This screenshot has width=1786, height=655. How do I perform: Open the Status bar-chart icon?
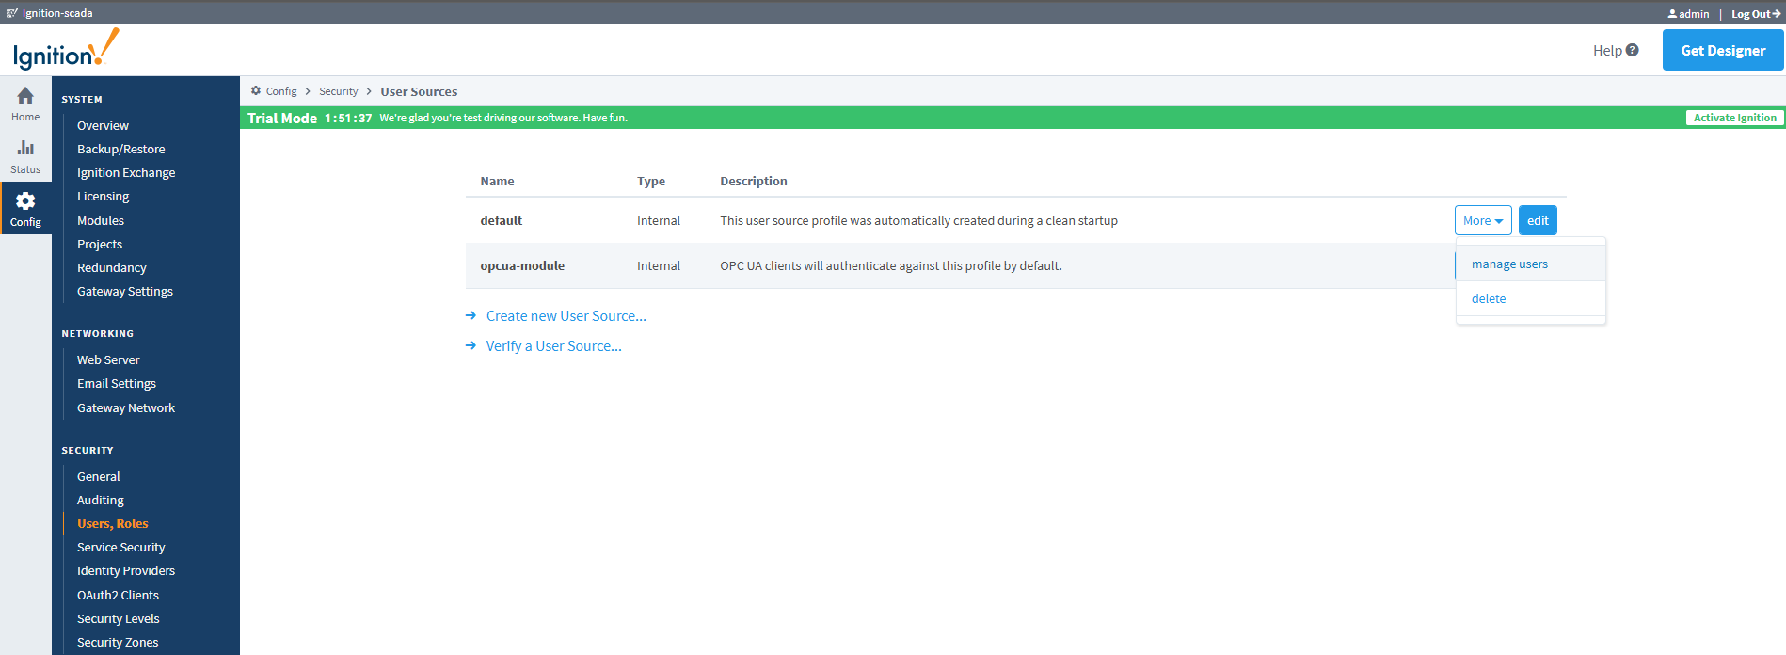coord(25,148)
